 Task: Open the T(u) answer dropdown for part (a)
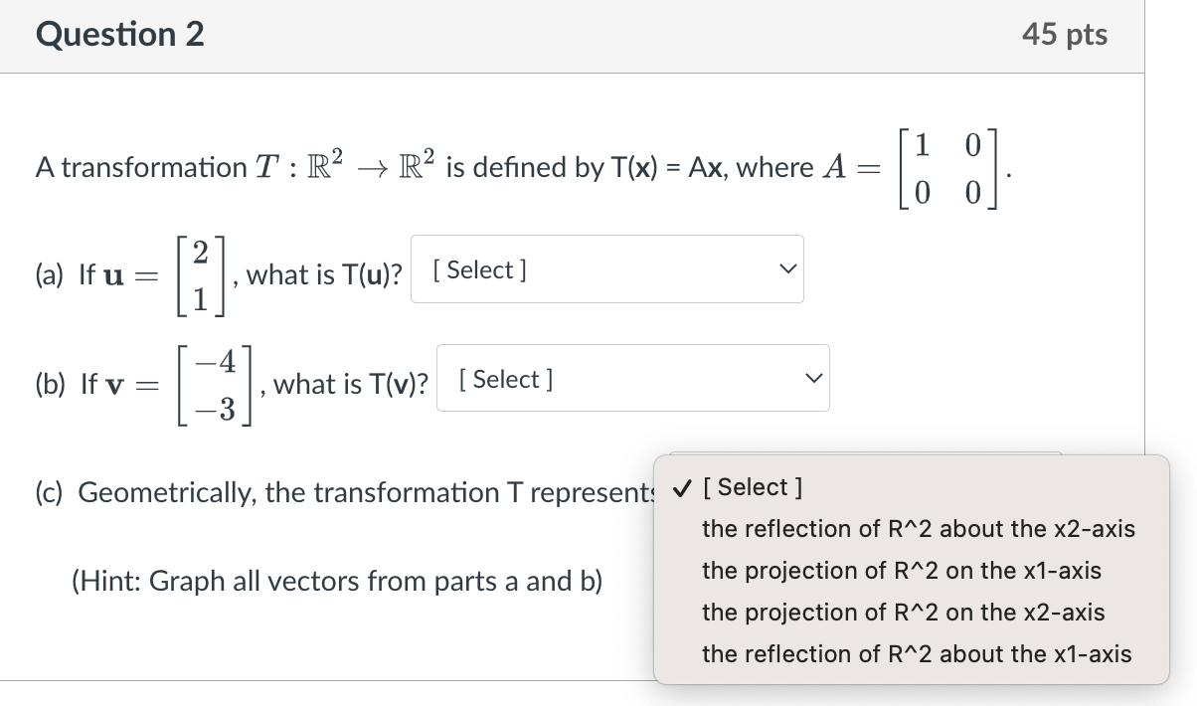coord(606,268)
